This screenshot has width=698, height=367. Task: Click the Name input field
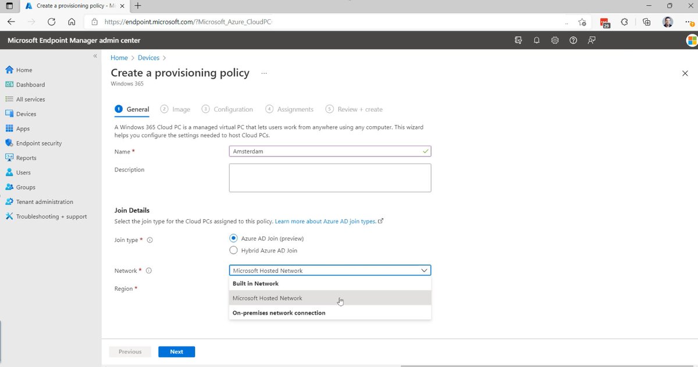pyautogui.click(x=330, y=151)
